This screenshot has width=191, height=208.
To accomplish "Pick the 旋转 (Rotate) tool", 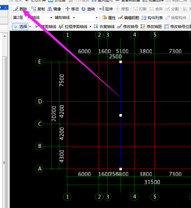I will click(88, 9).
